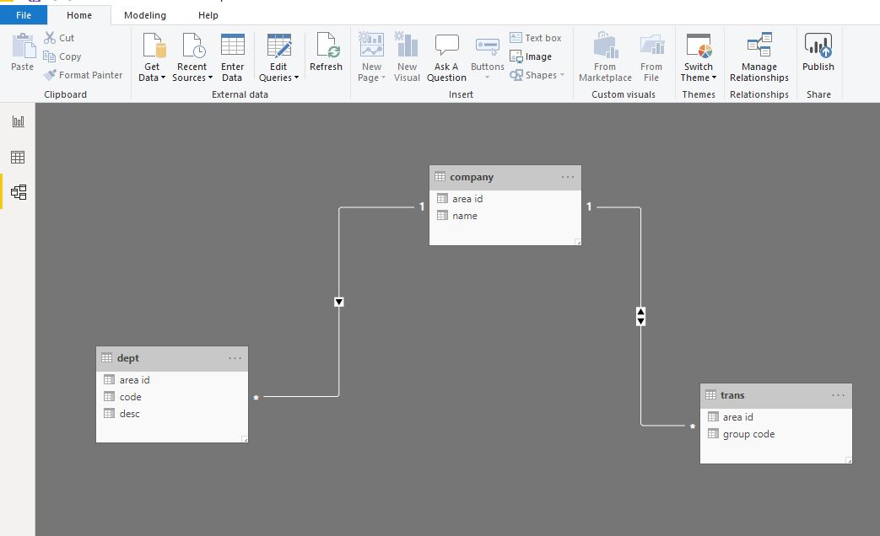Insert an Image

tap(531, 56)
